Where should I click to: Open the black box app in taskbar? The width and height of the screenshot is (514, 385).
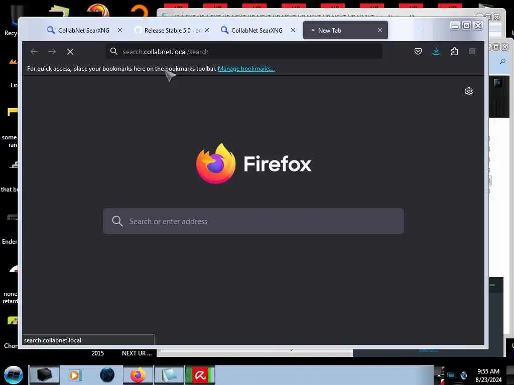[44, 375]
